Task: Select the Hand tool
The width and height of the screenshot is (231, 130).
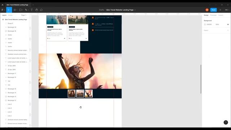Action: coord(36,10)
